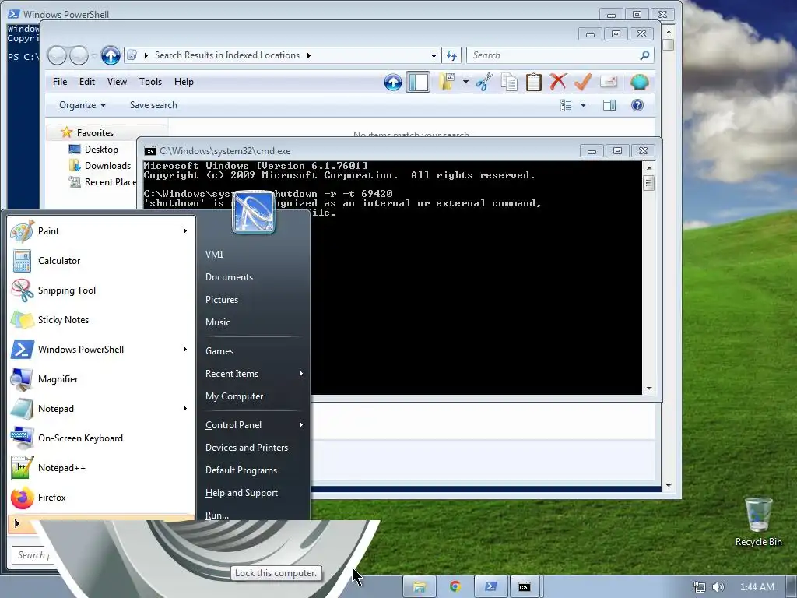Image resolution: width=797 pixels, height=598 pixels.
Task: Expand the Paint recent files arrow
Action: click(x=185, y=230)
